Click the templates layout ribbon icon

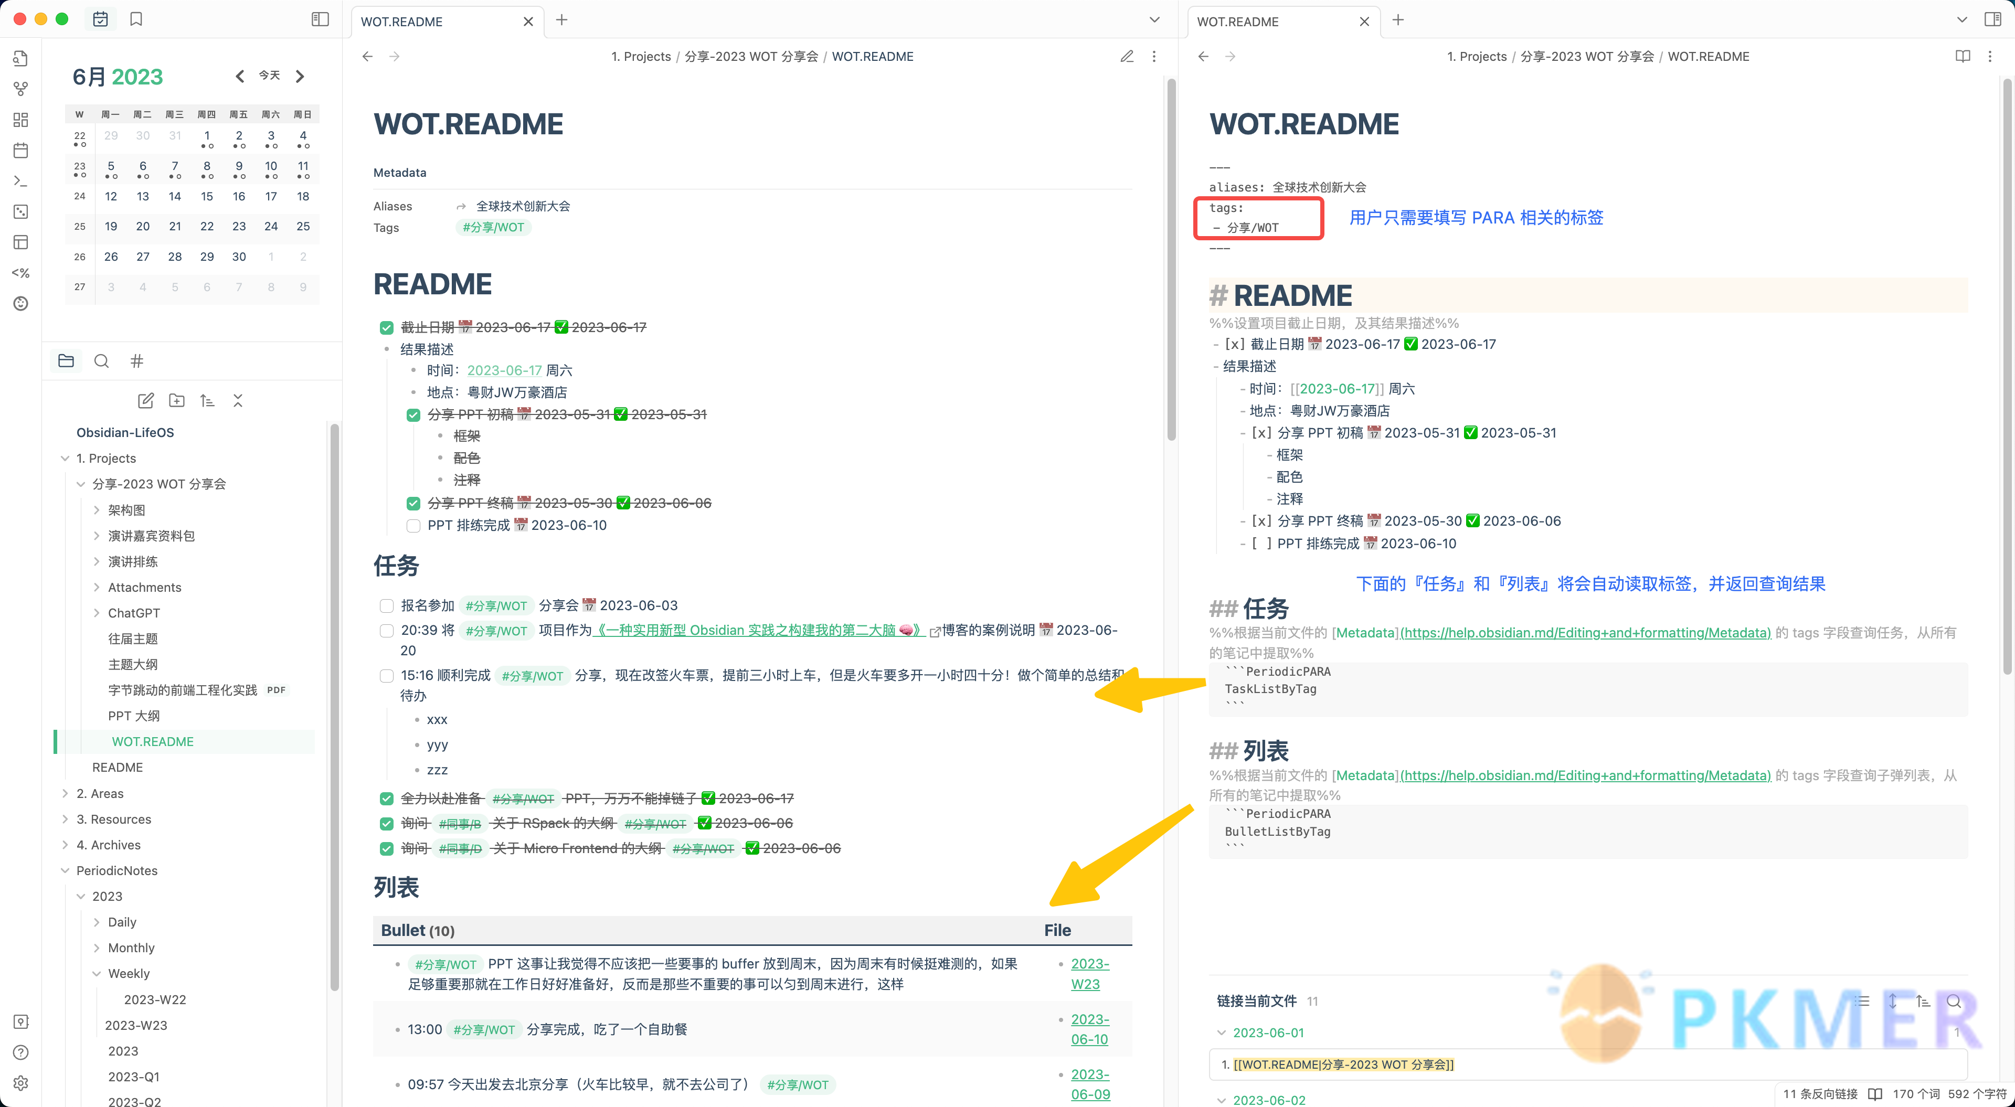(21, 242)
